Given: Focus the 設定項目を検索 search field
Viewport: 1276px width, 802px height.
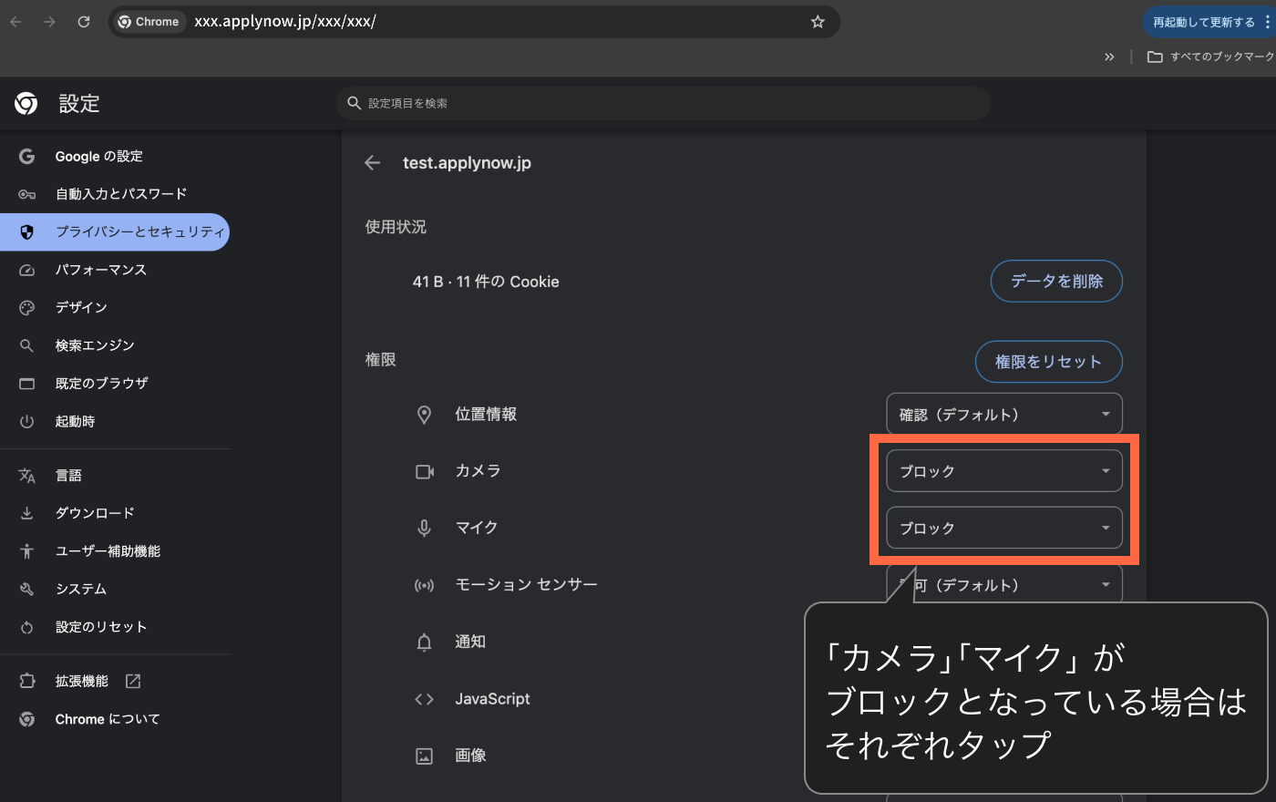Looking at the screenshot, I should click(x=664, y=103).
